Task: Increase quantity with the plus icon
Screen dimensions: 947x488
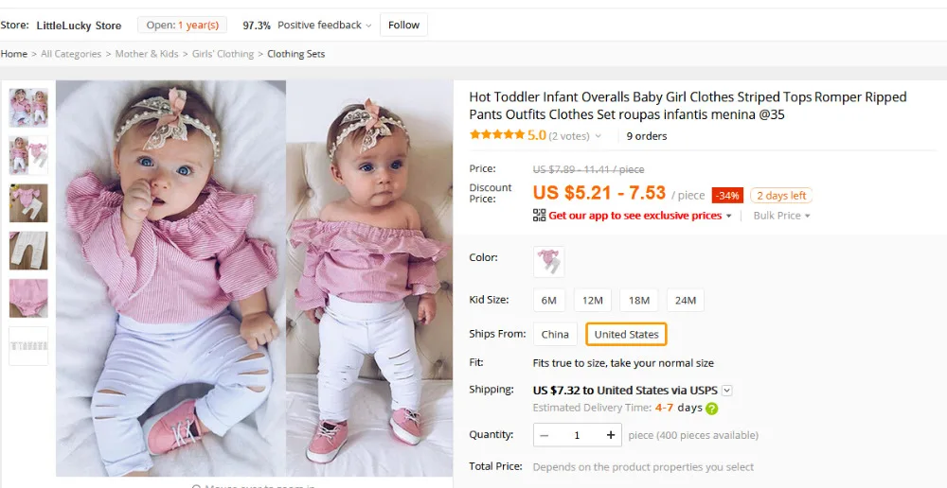Action: 611,435
